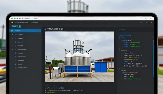Click the icon in the highlighted blue sidebar row
Screen dimensions: 163x94
[x=12, y=31]
